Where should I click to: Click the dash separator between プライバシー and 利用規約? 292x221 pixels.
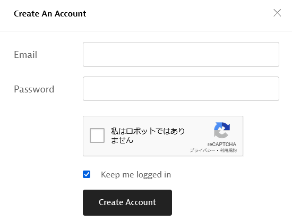pos(217,150)
